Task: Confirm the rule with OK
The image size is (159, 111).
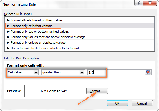Action: 117,103
